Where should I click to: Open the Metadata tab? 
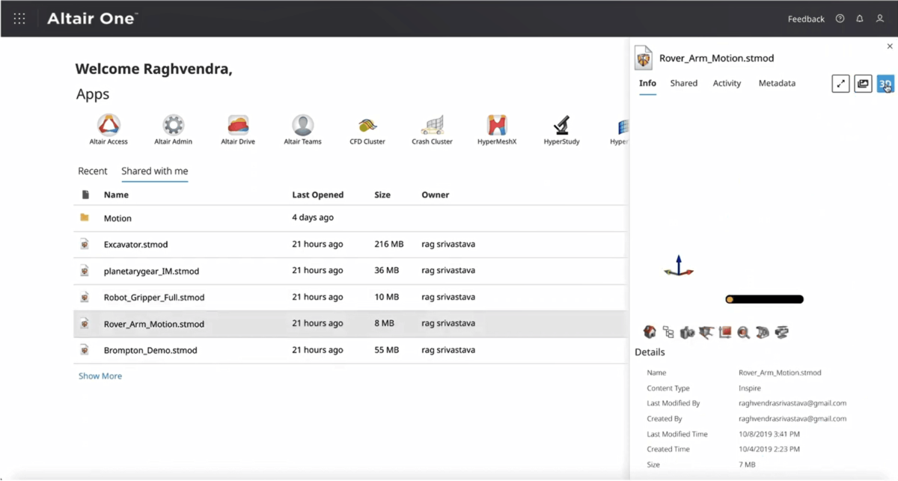(777, 84)
